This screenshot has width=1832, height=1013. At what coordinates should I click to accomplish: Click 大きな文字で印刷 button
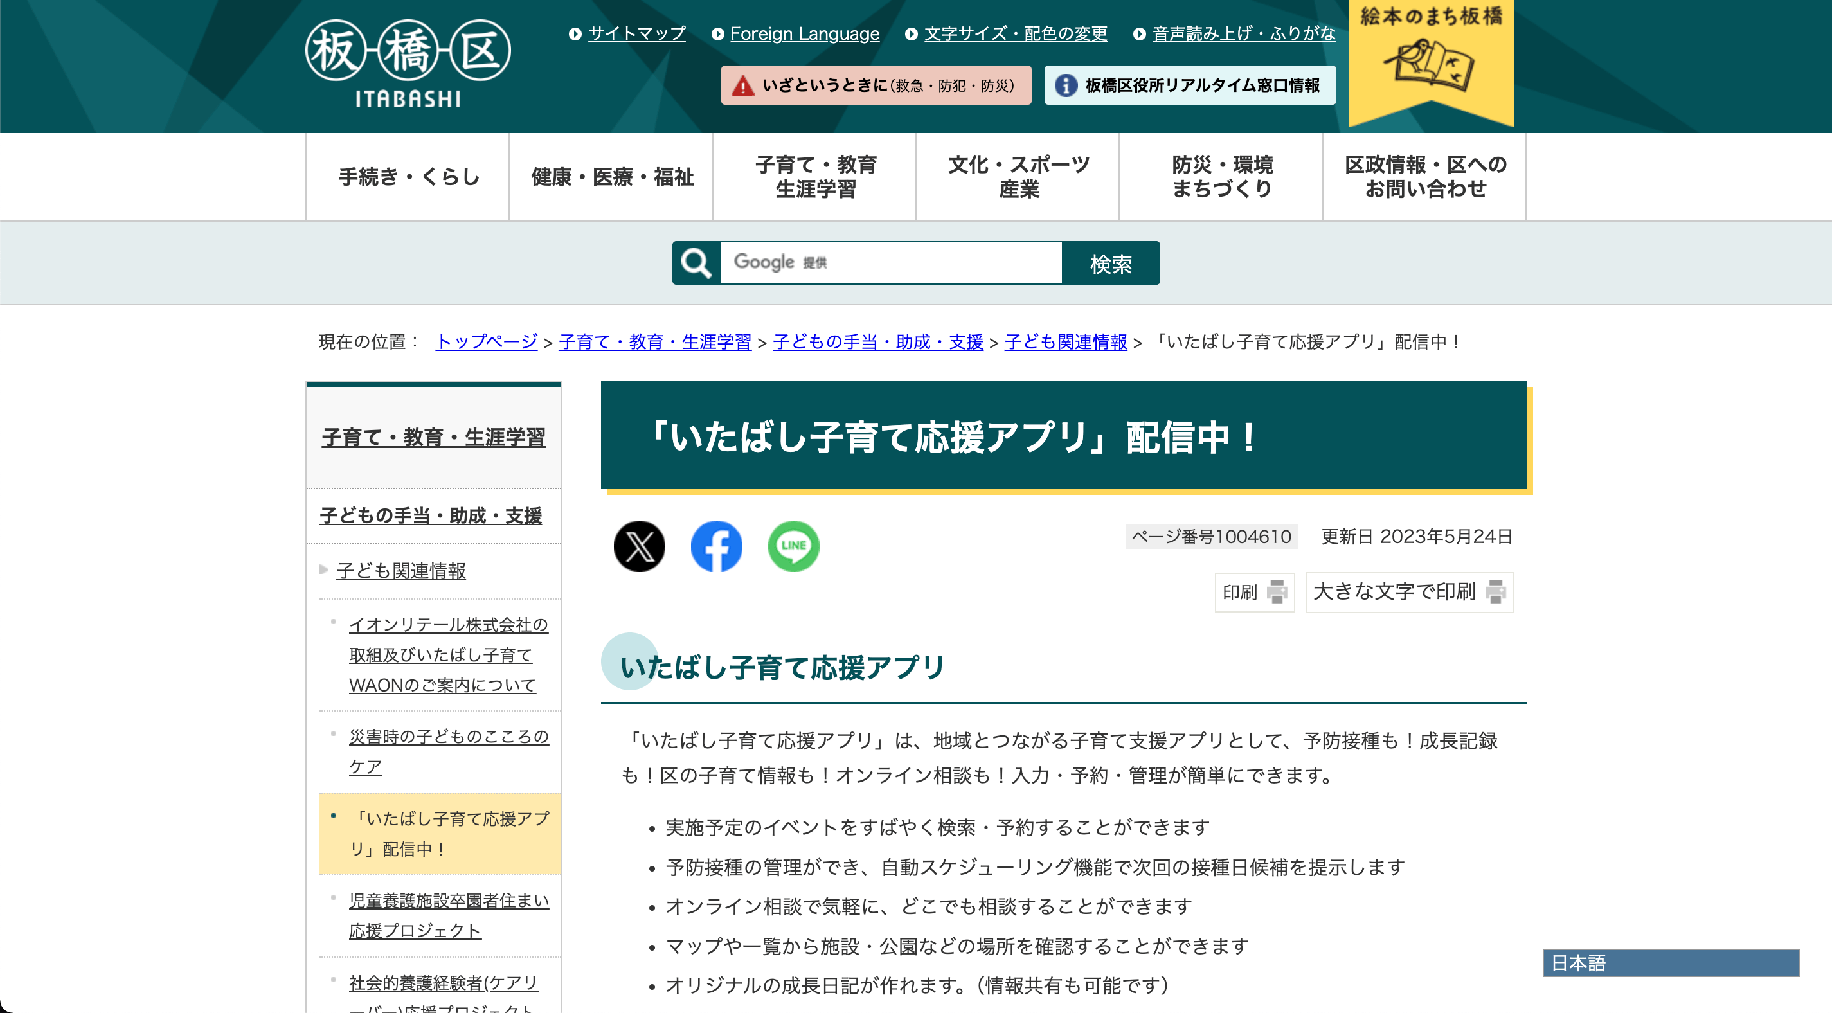tap(1409, 592)
